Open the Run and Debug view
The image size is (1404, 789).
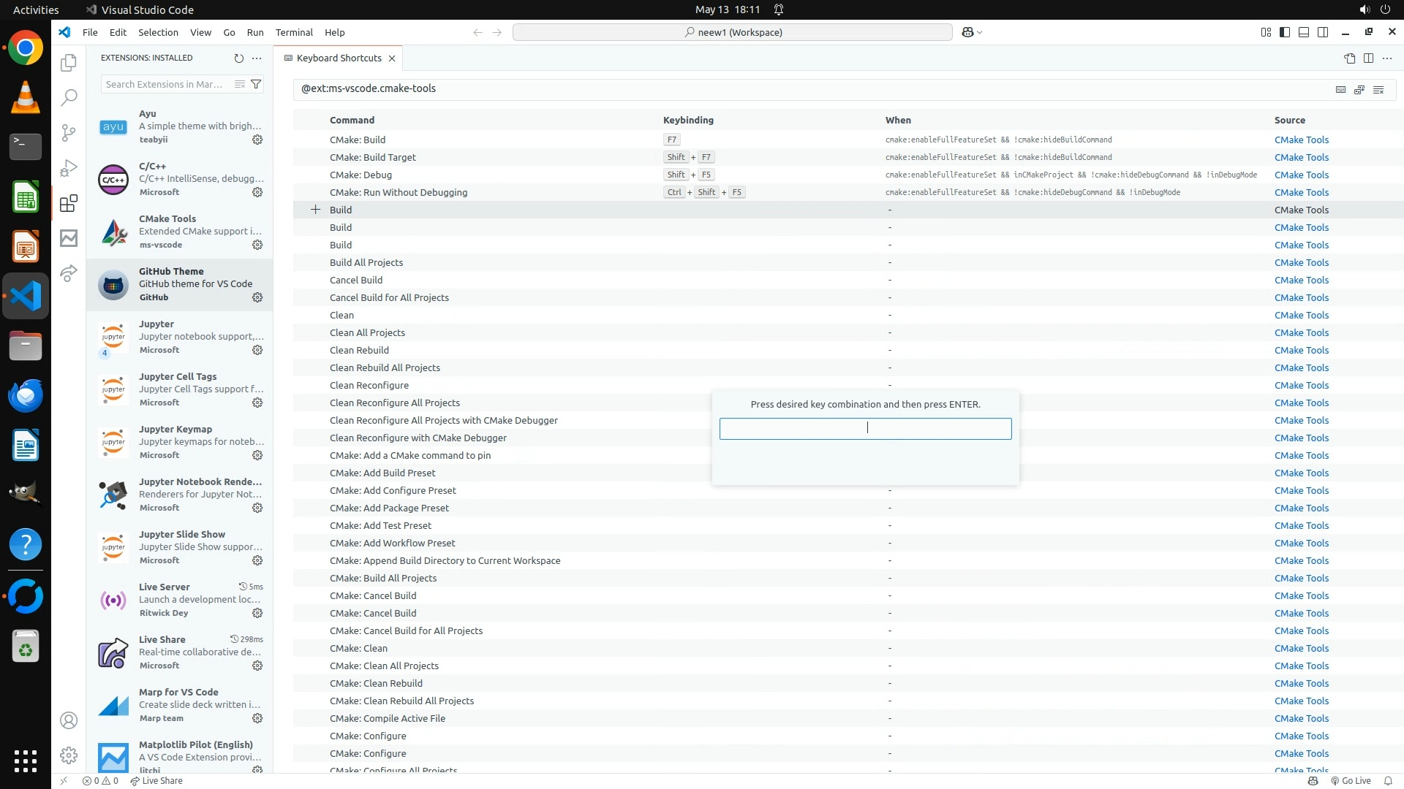pos(69,168)
